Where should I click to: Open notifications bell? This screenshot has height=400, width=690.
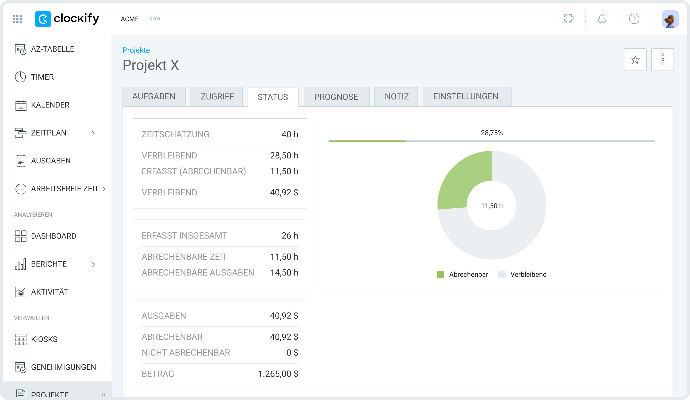tap(602, 19)
